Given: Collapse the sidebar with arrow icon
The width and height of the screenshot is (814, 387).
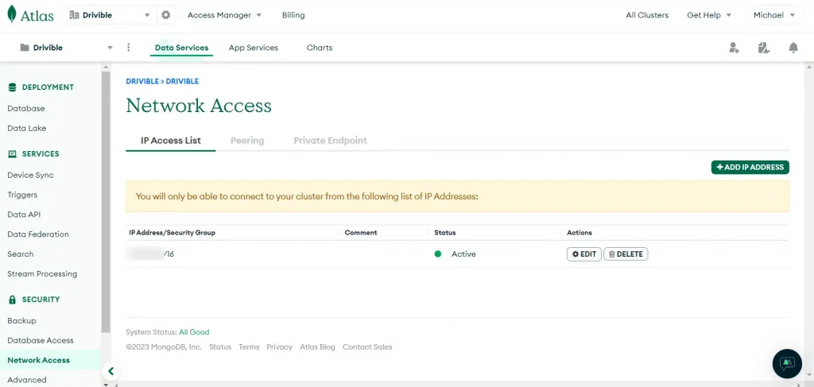Looking at the screenshot, I should [111, 371].
